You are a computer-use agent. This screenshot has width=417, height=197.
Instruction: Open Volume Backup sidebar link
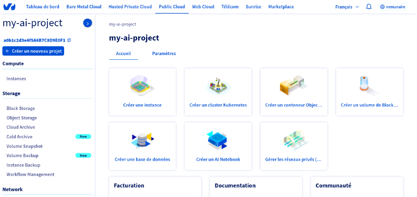[22, 155]
